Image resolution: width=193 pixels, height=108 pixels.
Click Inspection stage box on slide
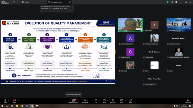pos(10,40)
